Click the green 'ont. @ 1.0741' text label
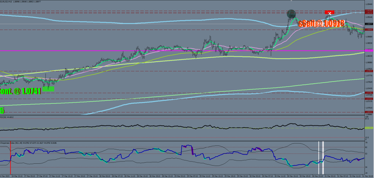The height and width of the screenshot is (178, 374). pyautogui.click(x=20, y=90)
